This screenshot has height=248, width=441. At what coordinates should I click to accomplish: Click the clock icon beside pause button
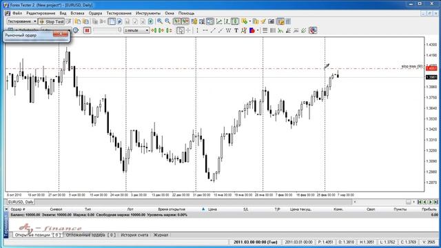pyautogui.click(x=76, y=30)
